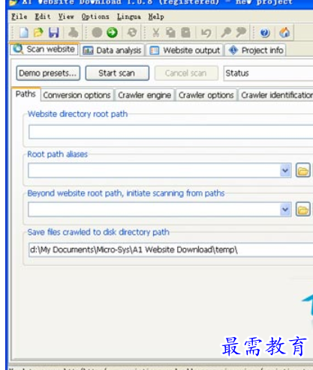
Task: Click the undo arrow icon
Action: 206,33
